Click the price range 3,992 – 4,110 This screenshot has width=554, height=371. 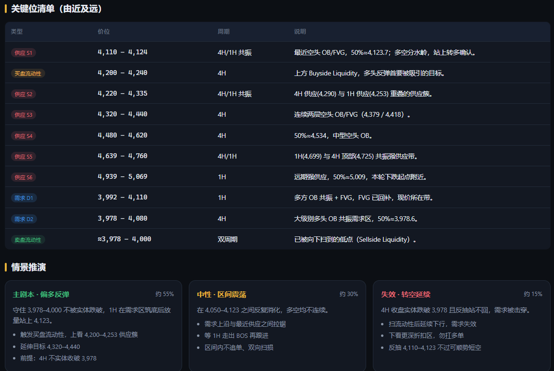(x=123, y=197)
